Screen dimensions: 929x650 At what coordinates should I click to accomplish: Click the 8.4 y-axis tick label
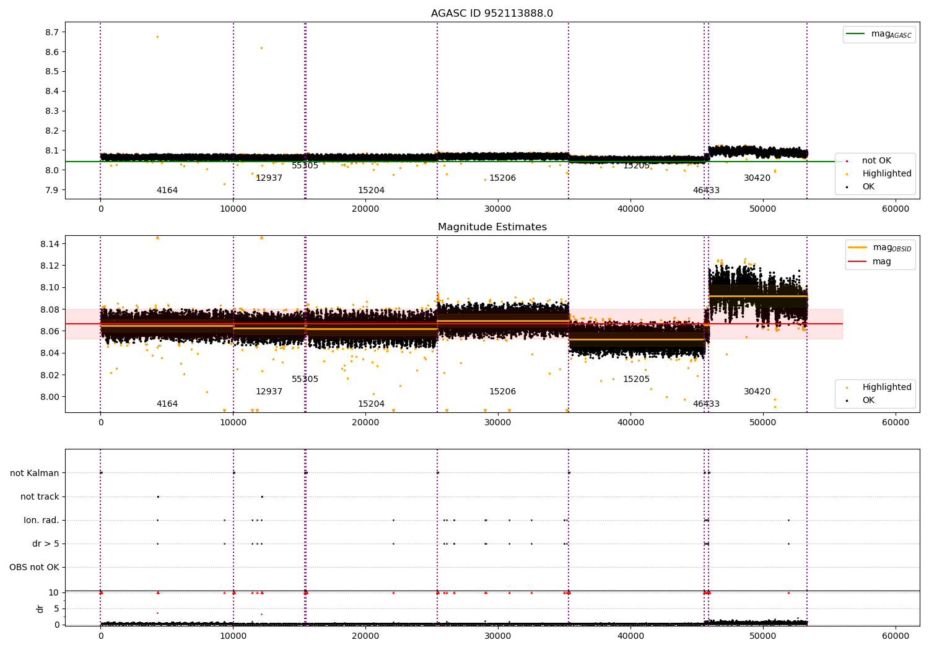pos(52,92)
